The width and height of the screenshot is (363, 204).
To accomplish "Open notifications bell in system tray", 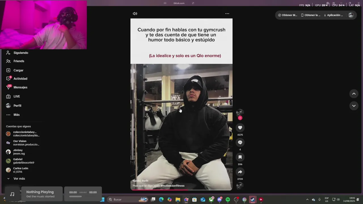I will click(358, 199).
